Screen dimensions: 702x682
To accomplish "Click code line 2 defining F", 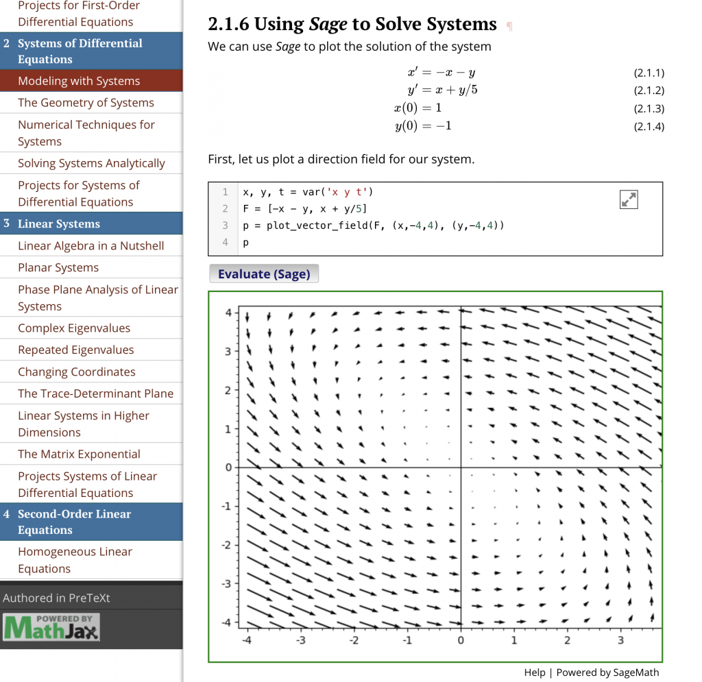I will 304,208.
